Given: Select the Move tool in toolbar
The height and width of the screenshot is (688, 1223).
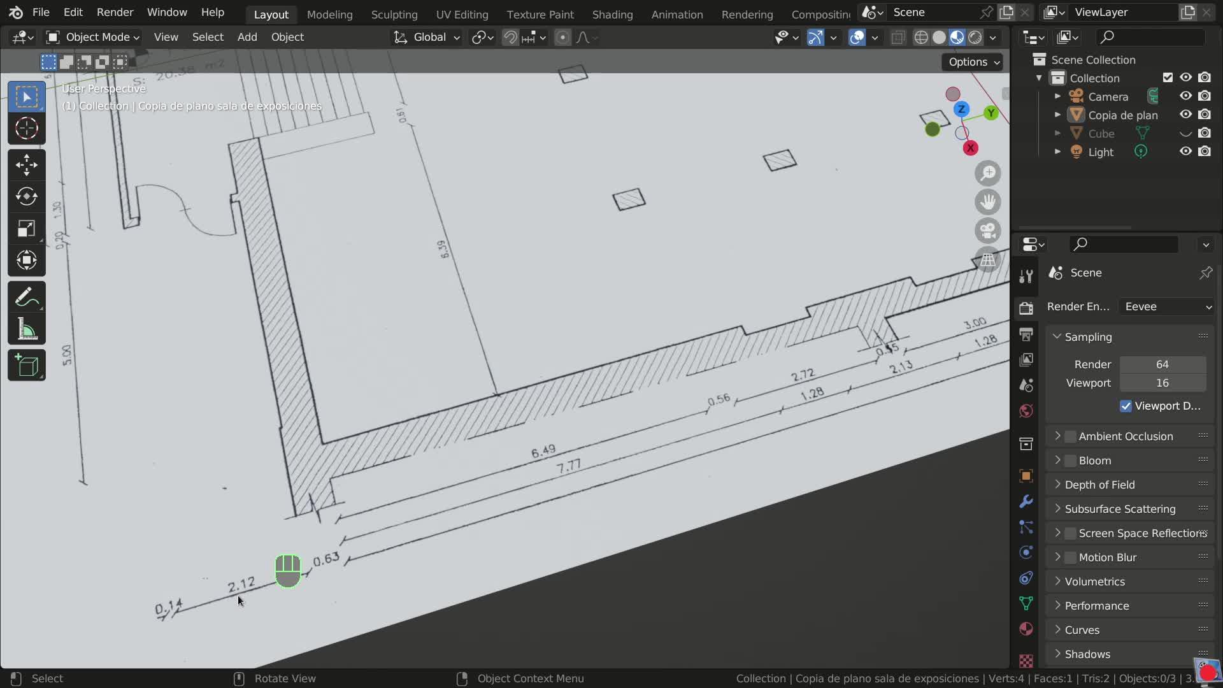Looking at the screenshot, I should pyautogui.click(x=26, y=165).
